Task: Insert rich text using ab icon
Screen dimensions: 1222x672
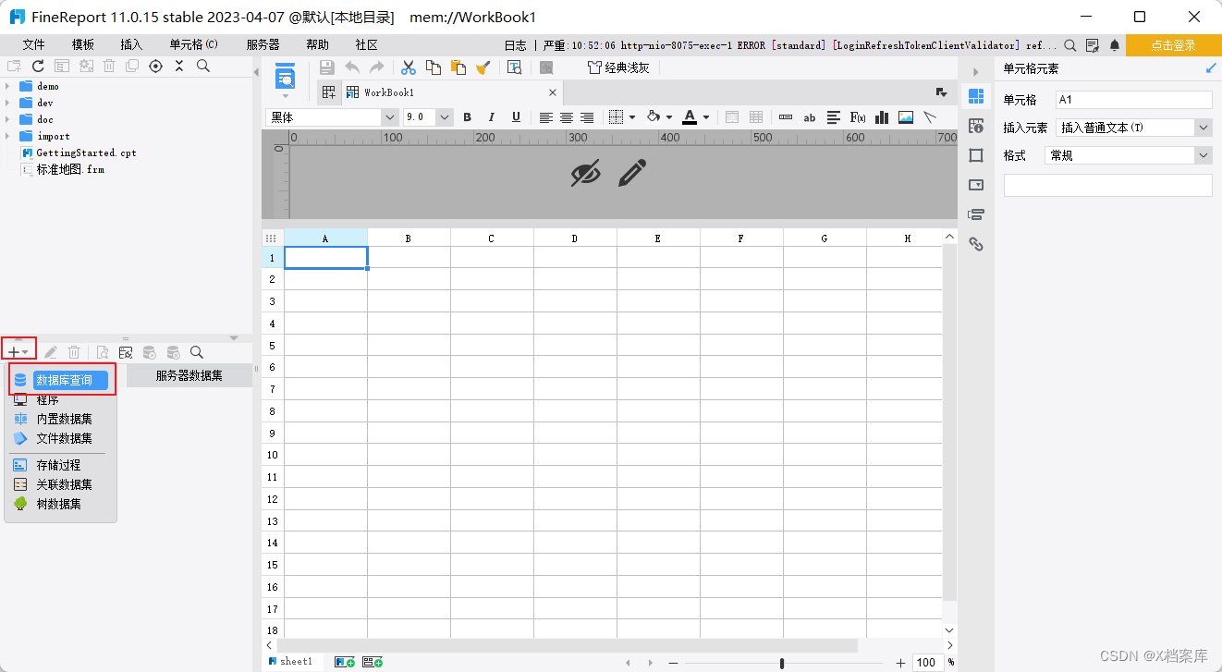Action: [810, 117]
